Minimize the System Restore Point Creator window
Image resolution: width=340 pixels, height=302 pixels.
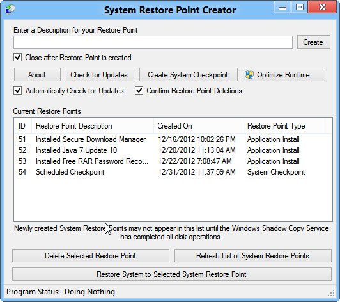tap(282, 8)
